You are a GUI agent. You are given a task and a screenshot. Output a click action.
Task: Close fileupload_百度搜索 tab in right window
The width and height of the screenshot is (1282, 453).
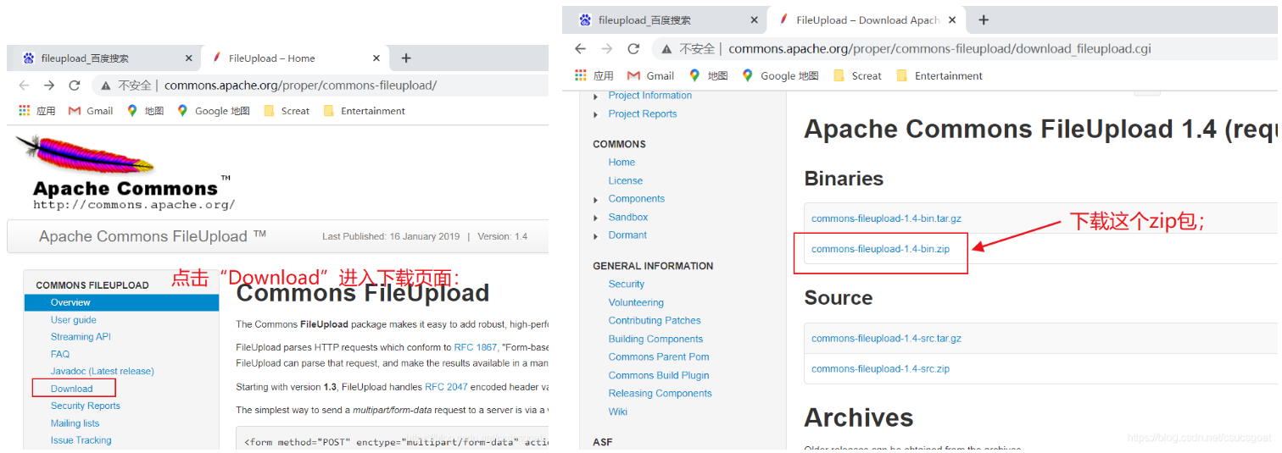coord(754,20)
